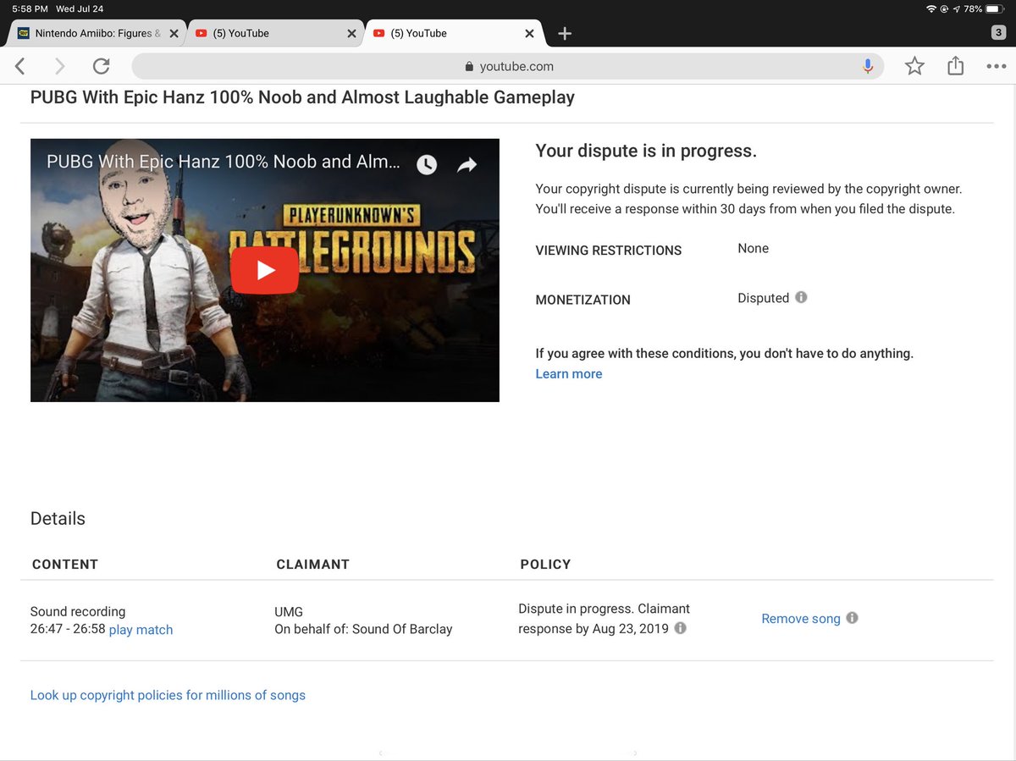Go back with browser back arrow
The height and width of the screenshot is (761, 1016).
[x=20, y=66]
